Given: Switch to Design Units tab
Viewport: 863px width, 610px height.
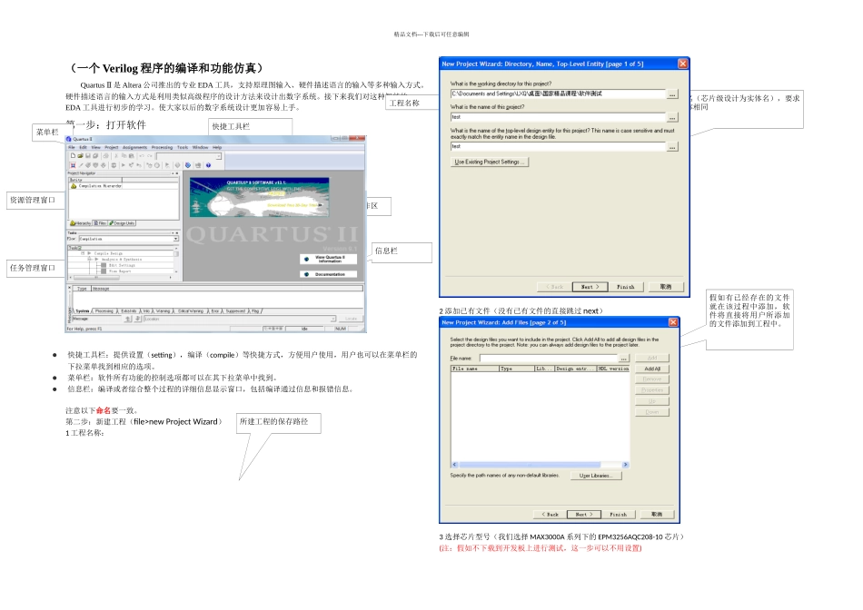Looking at the screenshot, I should [122, 223].
